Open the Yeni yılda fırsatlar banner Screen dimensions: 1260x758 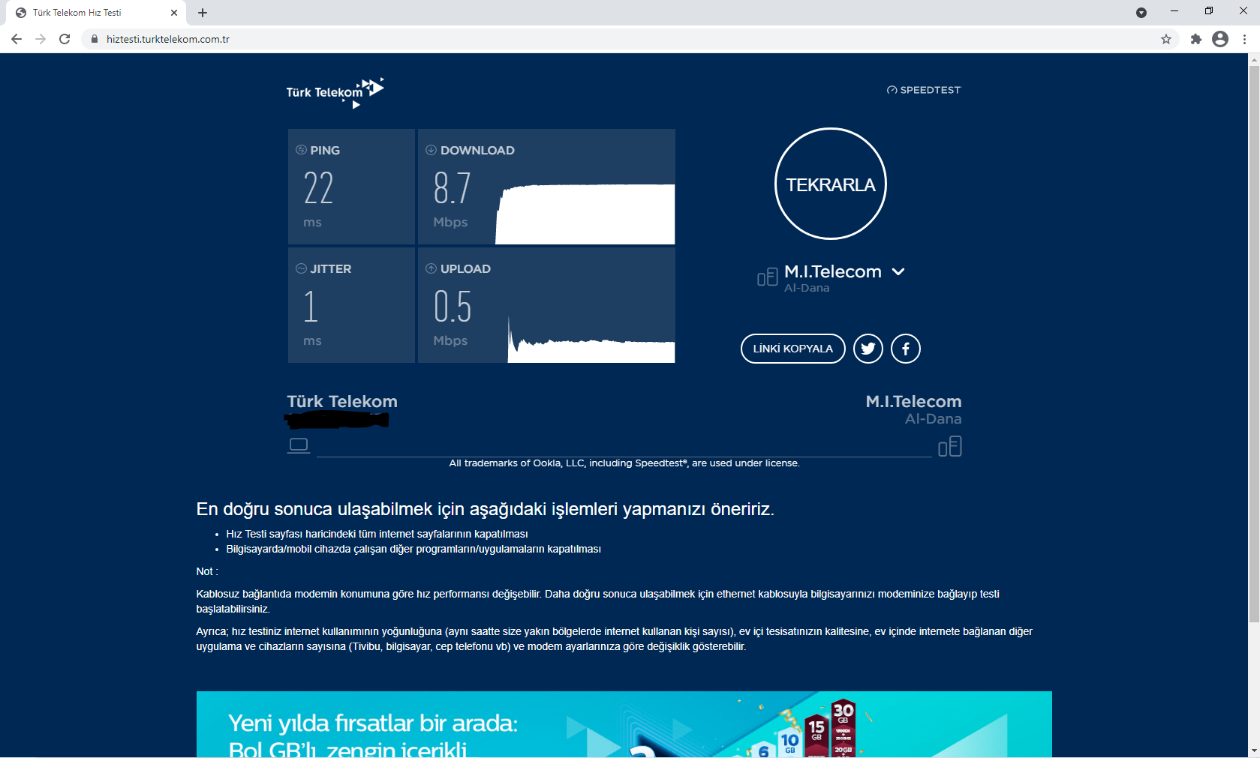click(624, 724)
